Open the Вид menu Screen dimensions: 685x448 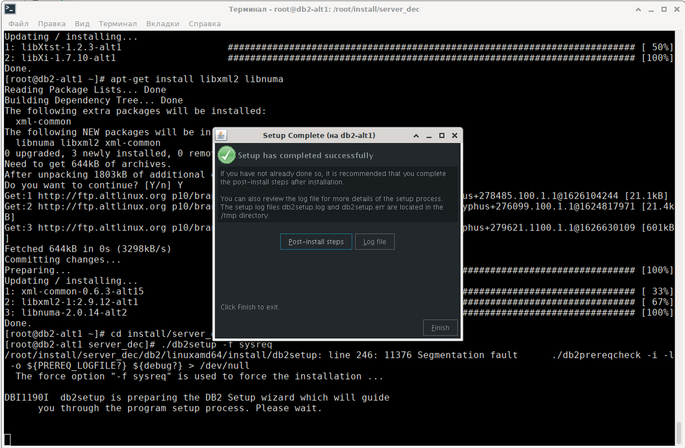coord(82,23)
